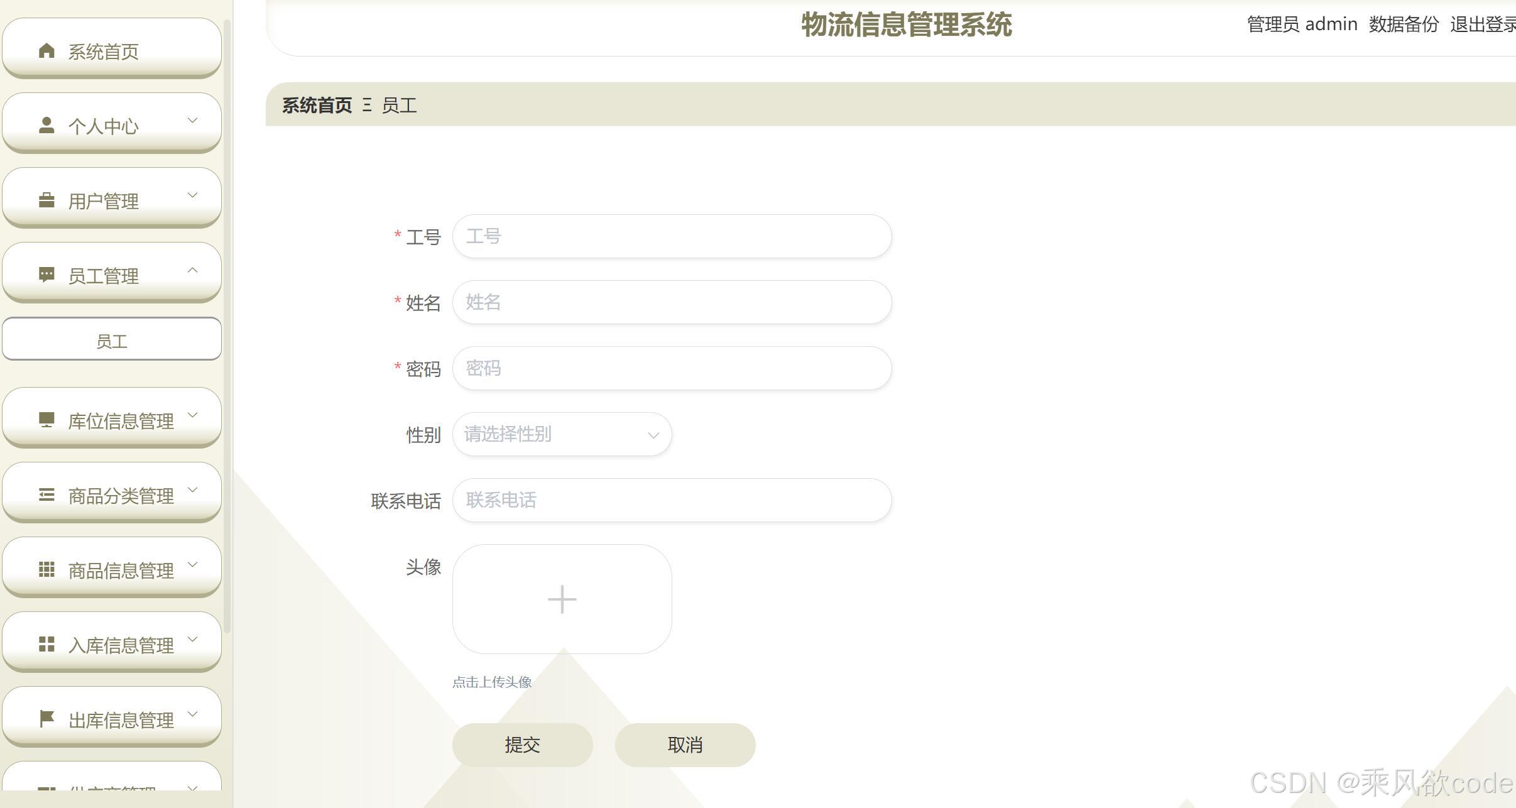
Task: Click the 提交 submit button
Action: (522, 745)
